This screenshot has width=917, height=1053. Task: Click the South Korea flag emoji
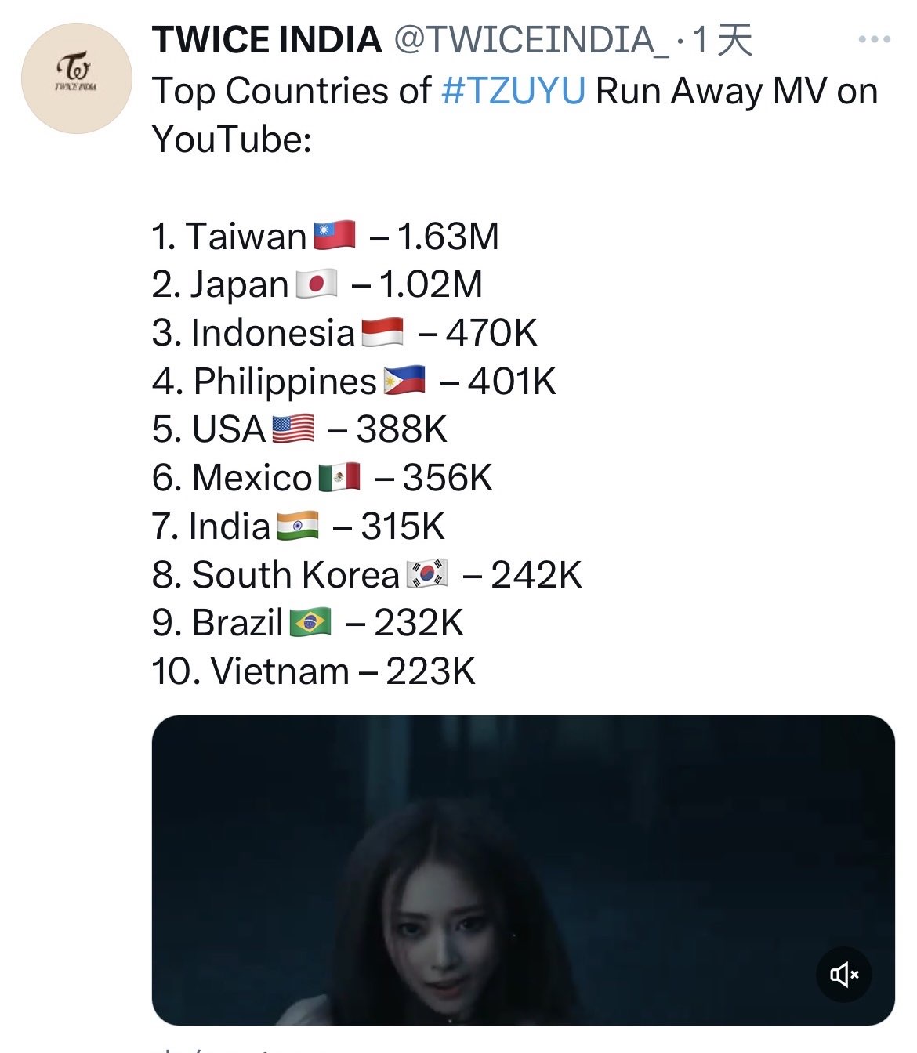[427, 574]
